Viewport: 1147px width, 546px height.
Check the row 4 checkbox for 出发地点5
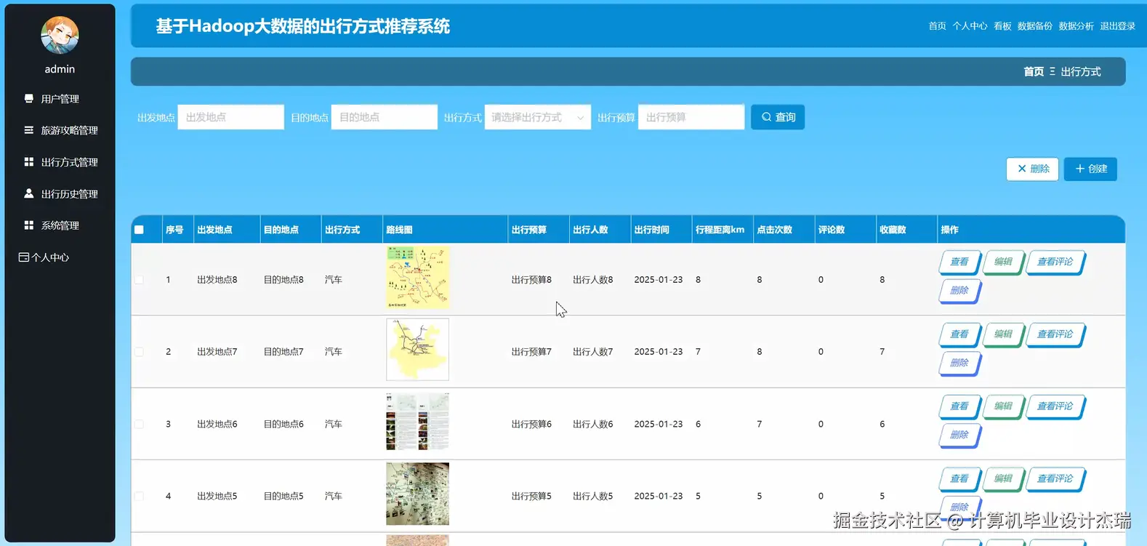(139, 496)
